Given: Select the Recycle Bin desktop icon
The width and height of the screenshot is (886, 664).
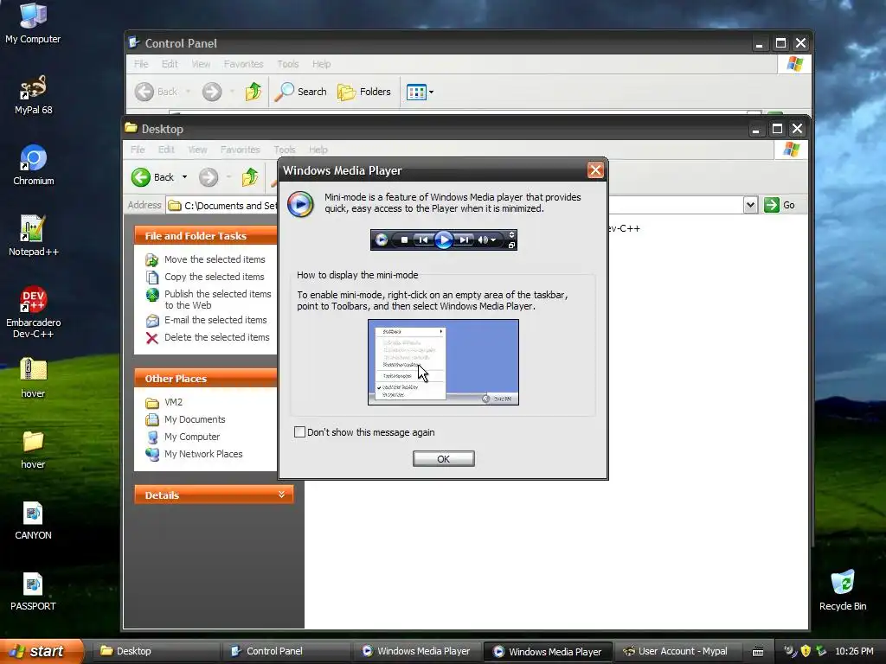Looking at the screenshot, I should click(843, 591).
